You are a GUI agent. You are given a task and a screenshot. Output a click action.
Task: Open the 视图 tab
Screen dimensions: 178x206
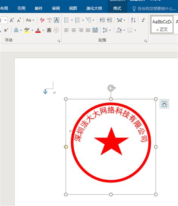click(73, 8)
